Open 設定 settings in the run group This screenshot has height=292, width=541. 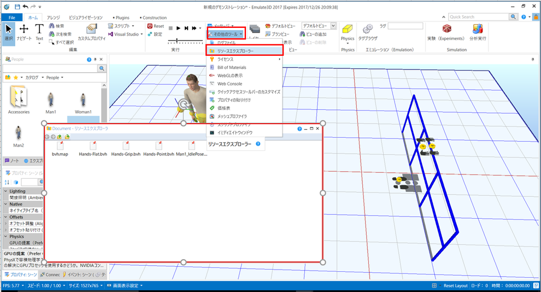coord(155,34)
